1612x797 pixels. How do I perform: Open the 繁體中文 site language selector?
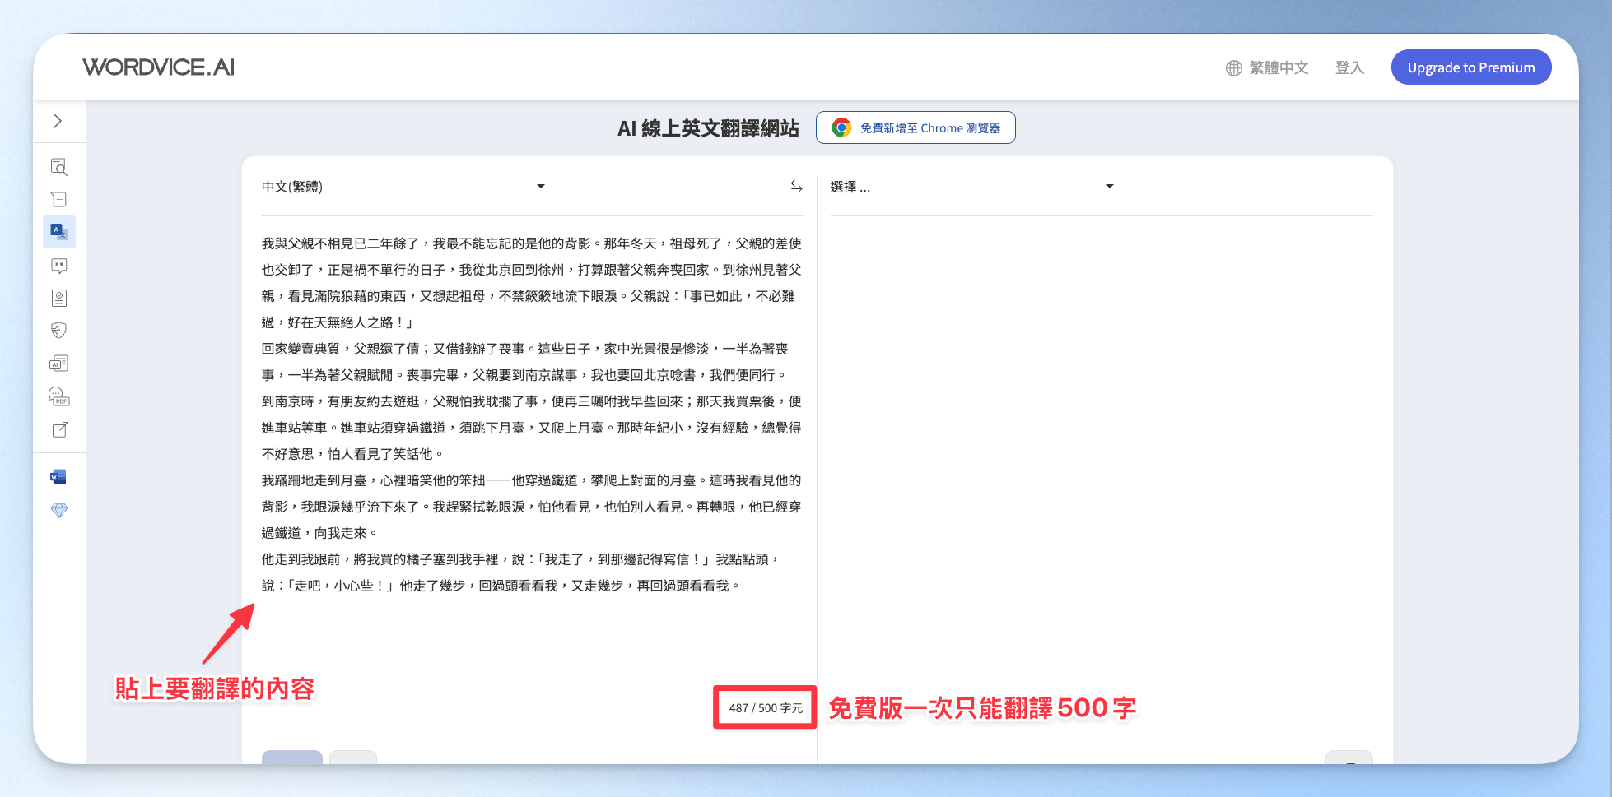(x=1267, y=67)
